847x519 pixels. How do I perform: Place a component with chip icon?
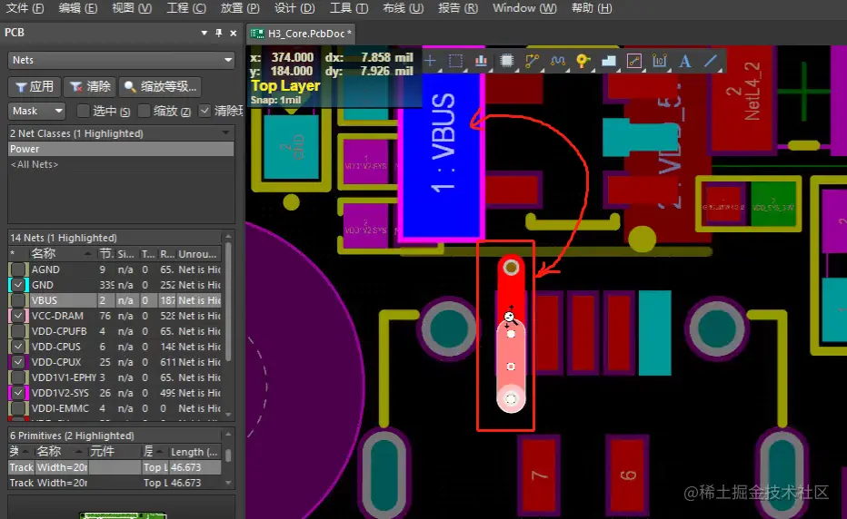[507, 61]
